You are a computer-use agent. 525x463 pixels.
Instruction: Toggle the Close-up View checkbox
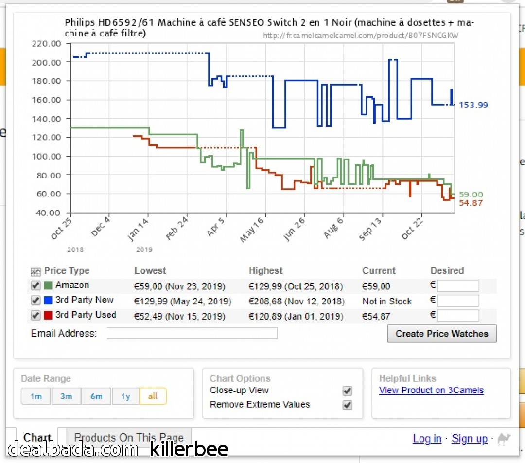347,391
